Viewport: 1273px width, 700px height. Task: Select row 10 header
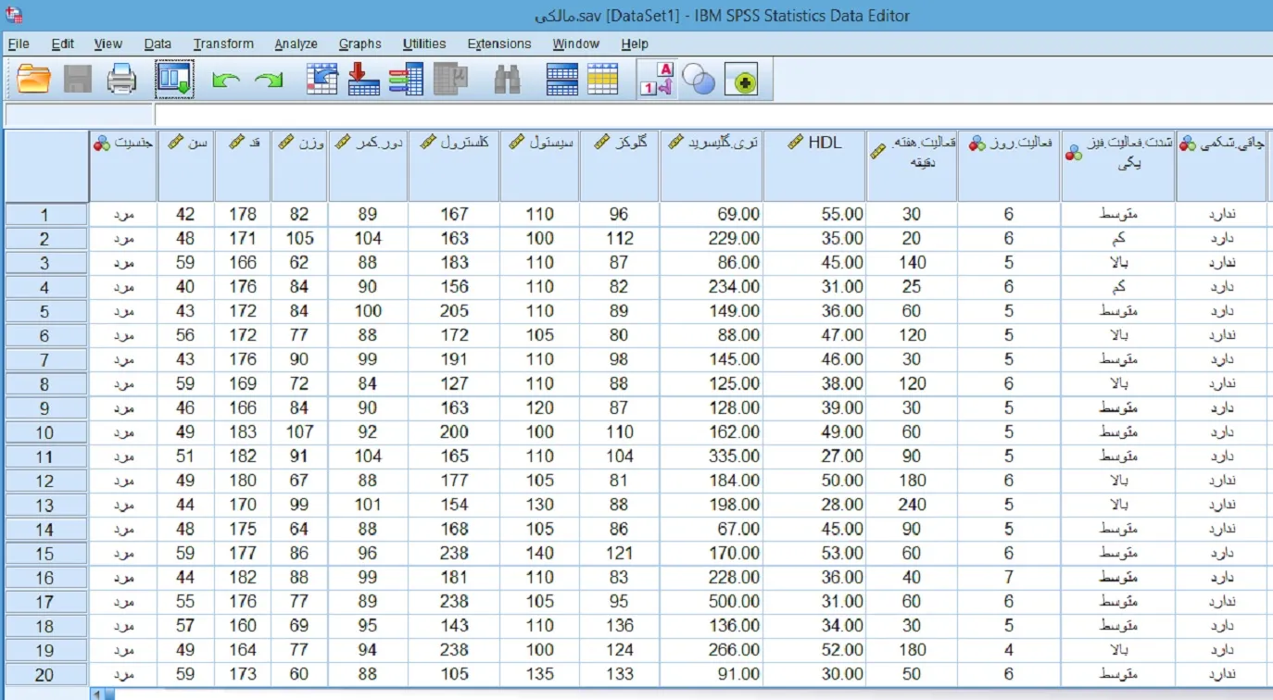(x=45, y=432)
